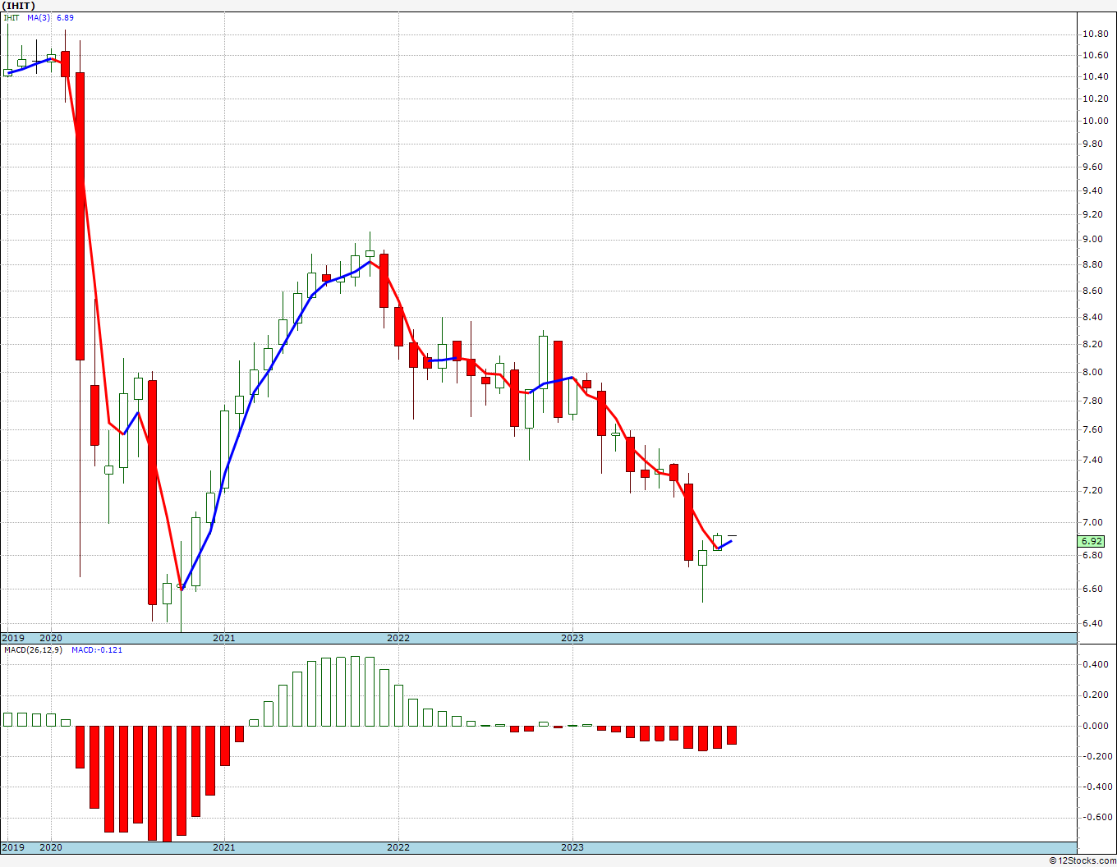Screen dimensions: 1117x867
Task: Click the 0.400 MACD axis label
Action: 1095,664
